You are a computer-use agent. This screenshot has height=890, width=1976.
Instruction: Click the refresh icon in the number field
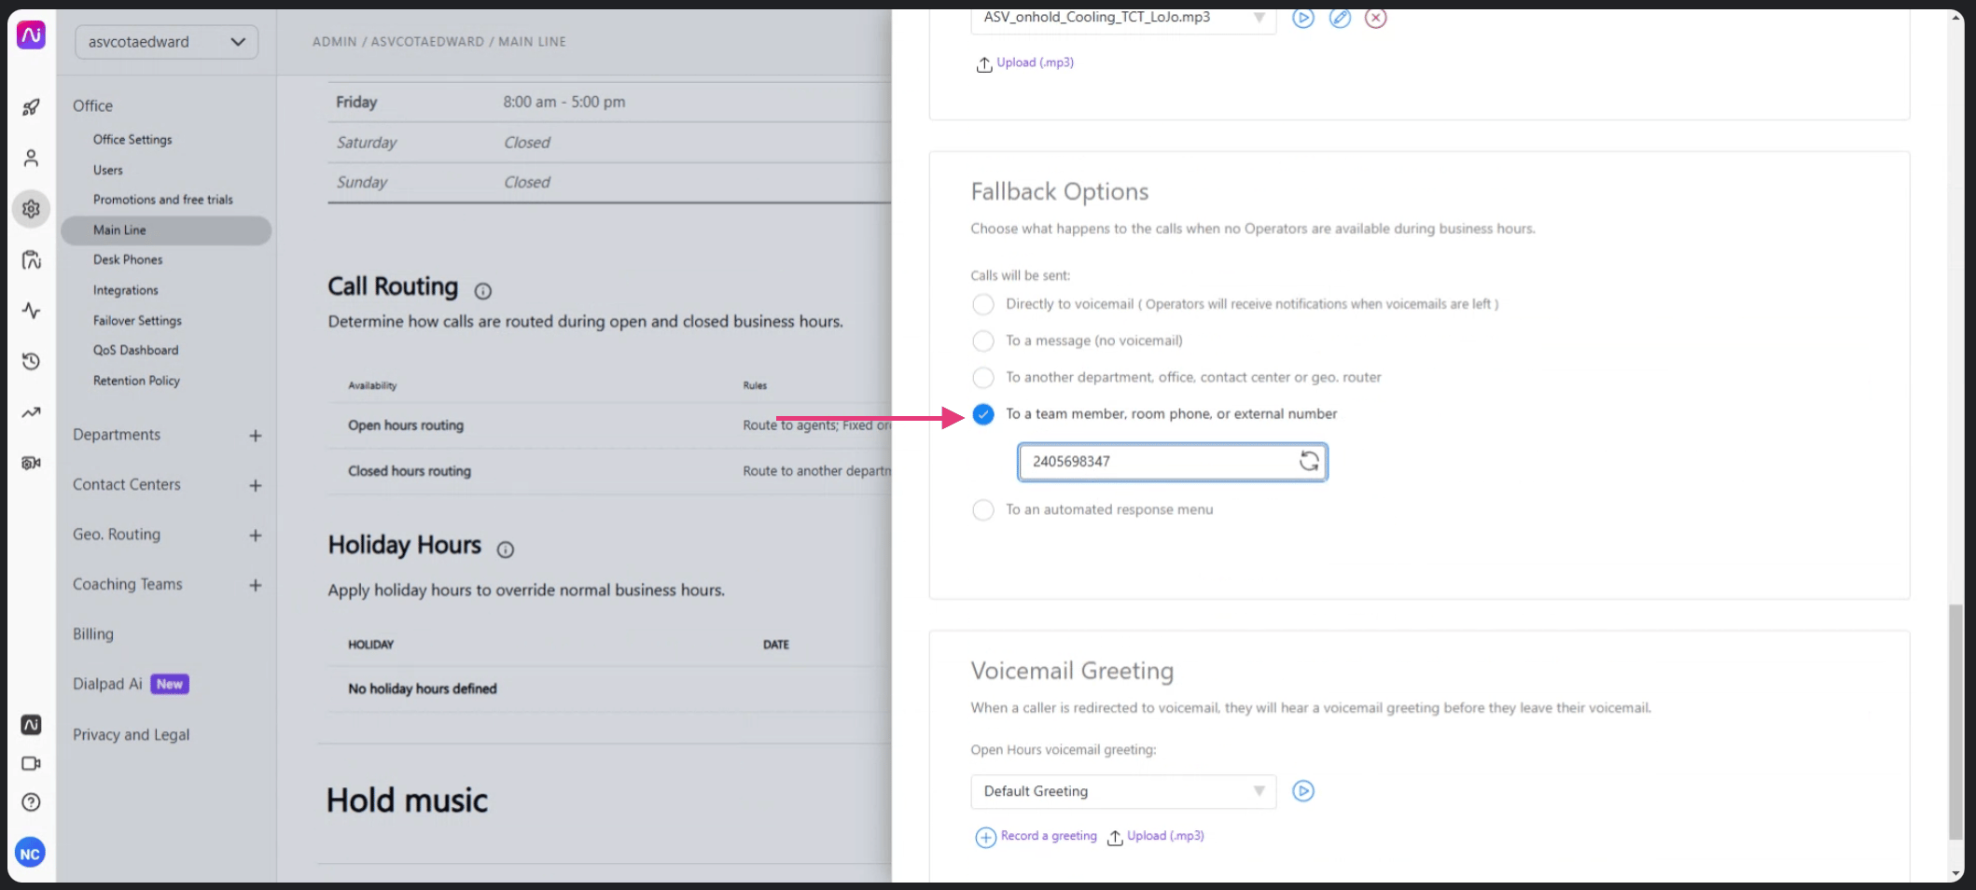(1309, 461)
